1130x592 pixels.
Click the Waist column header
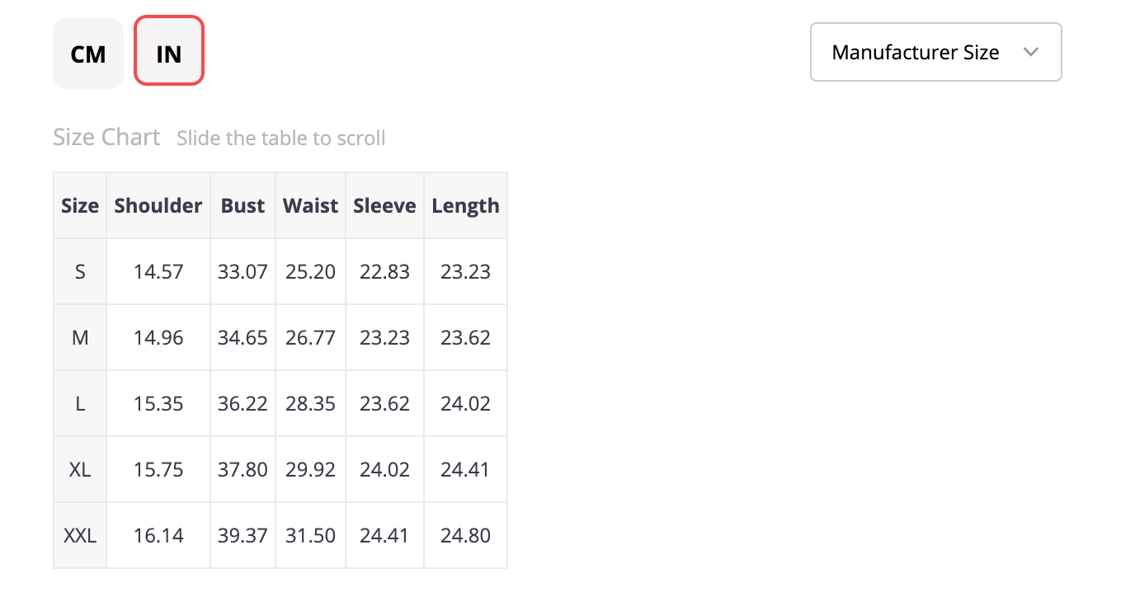click(310, 206)
